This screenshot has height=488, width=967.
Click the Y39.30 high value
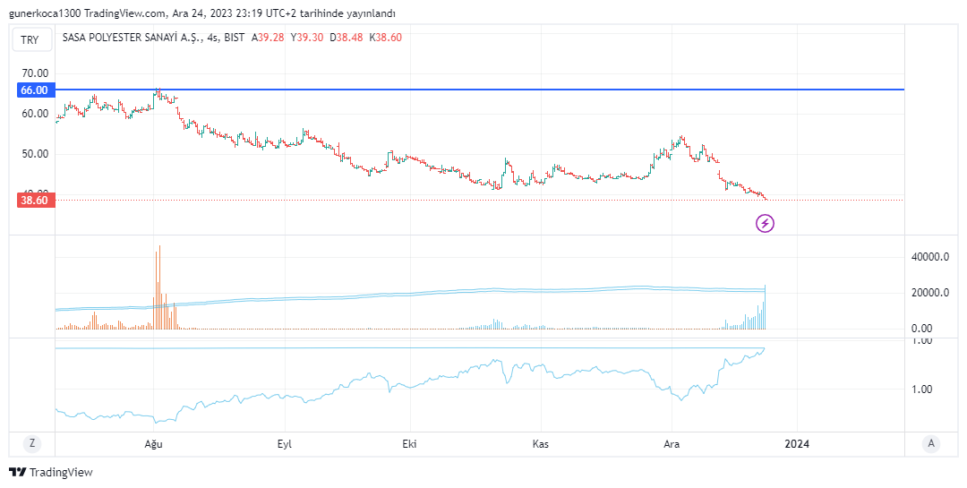pyautogui.click(x=306, y=38)
